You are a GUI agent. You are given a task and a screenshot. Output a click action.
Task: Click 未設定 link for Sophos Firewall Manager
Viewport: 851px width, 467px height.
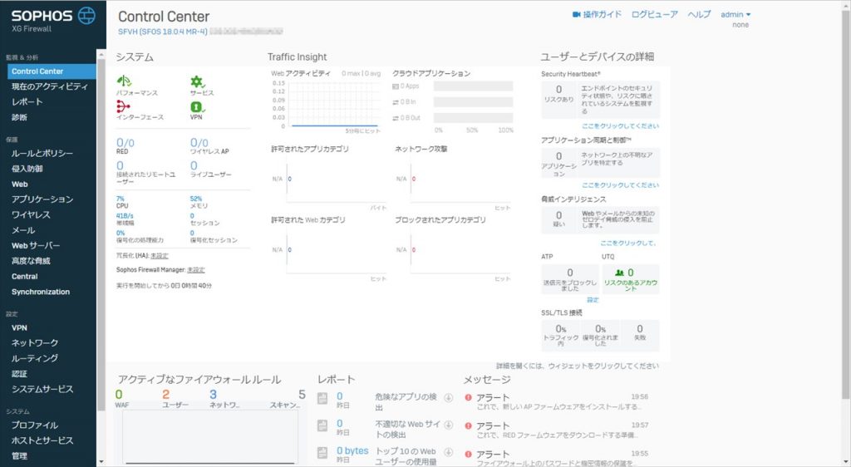click(196, 269)
